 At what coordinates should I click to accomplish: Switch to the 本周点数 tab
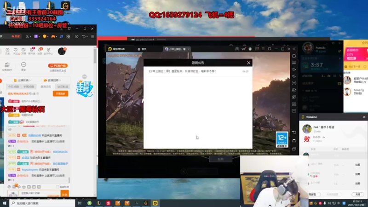click(x=29, y=86)
